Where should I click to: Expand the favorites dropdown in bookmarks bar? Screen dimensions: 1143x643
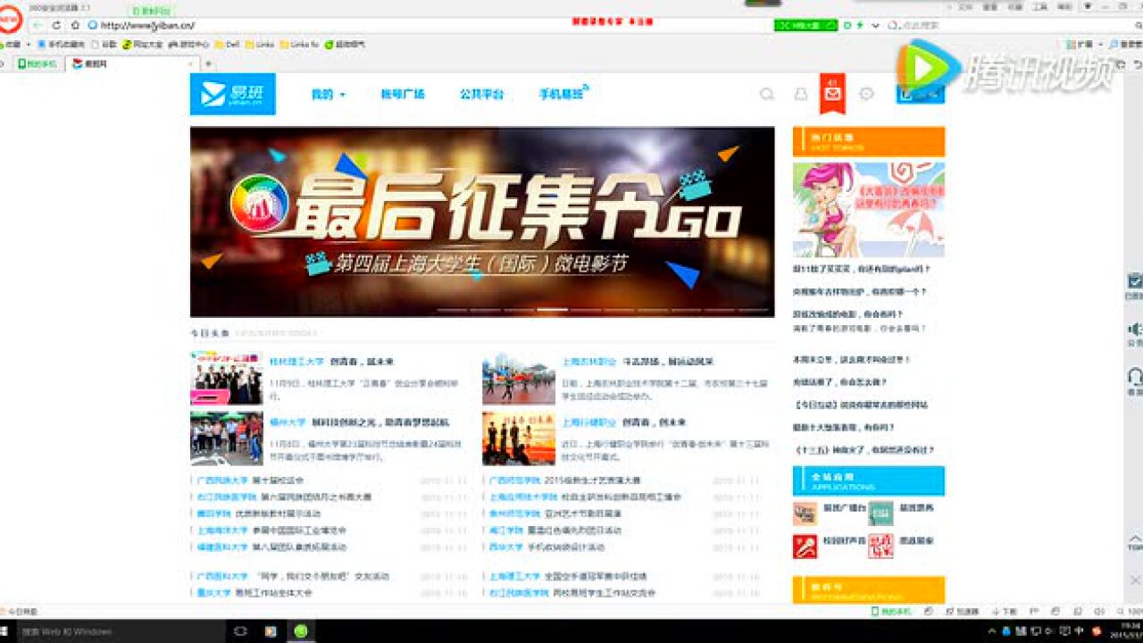click(x=28, y=44)
